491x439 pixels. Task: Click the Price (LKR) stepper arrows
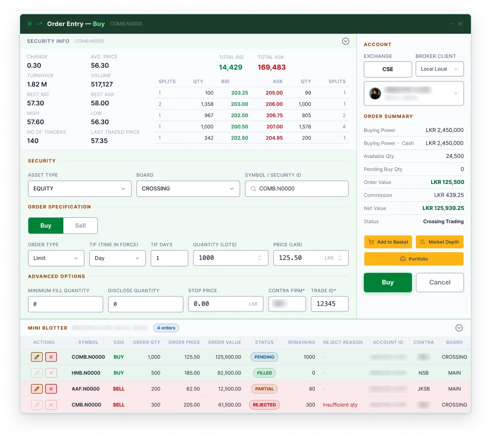[x=340, y=258]
